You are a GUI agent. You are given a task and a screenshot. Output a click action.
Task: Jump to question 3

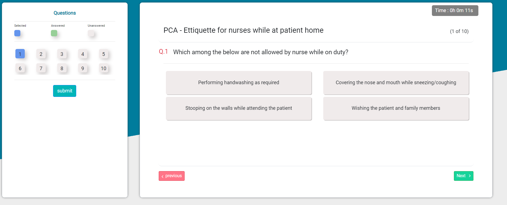[62, 54]
